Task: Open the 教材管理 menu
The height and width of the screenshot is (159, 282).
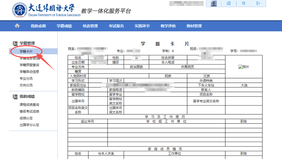Action: click(x=194, y=26)
